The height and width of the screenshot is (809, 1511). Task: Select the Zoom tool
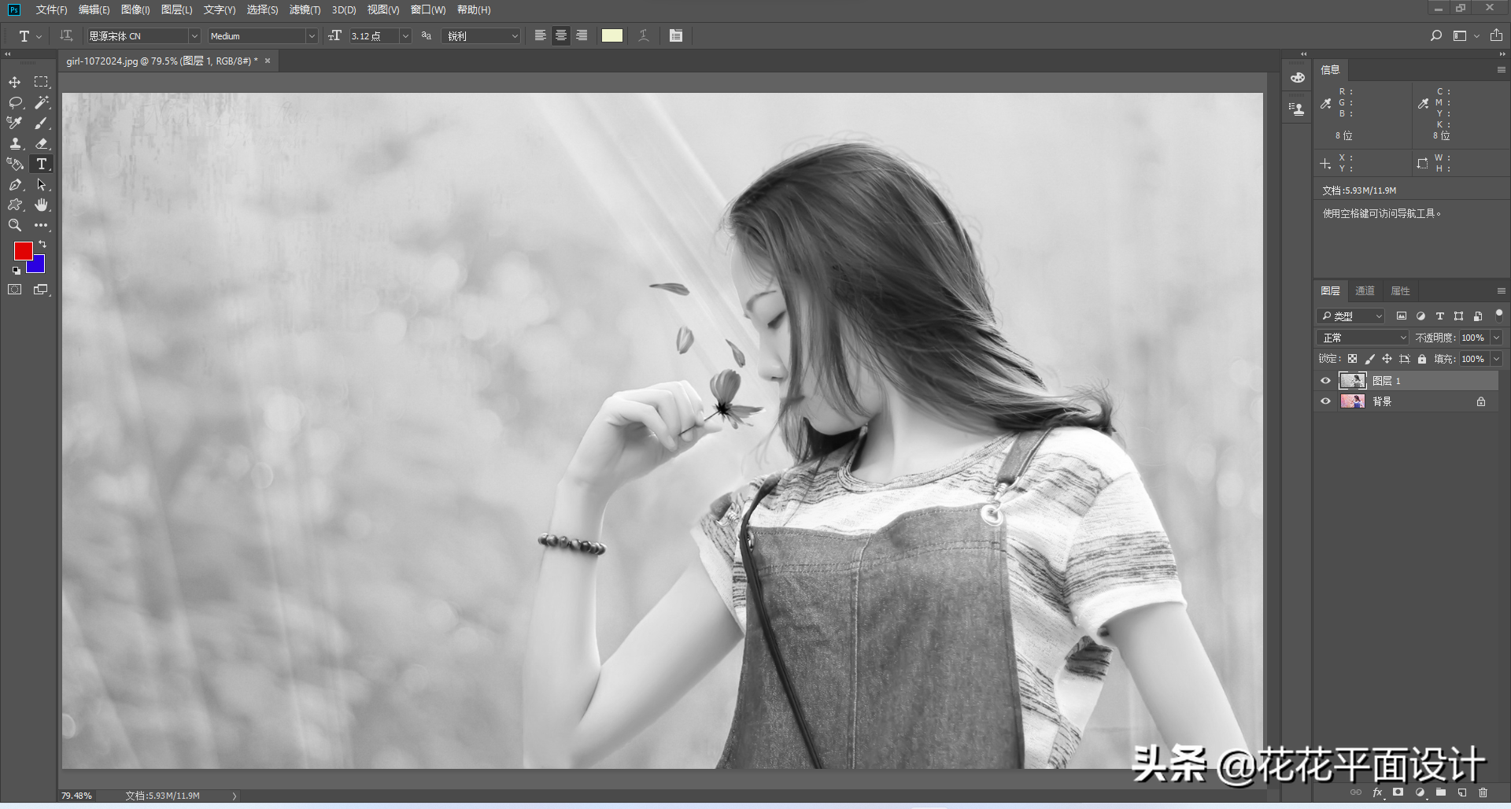(15, 225)
